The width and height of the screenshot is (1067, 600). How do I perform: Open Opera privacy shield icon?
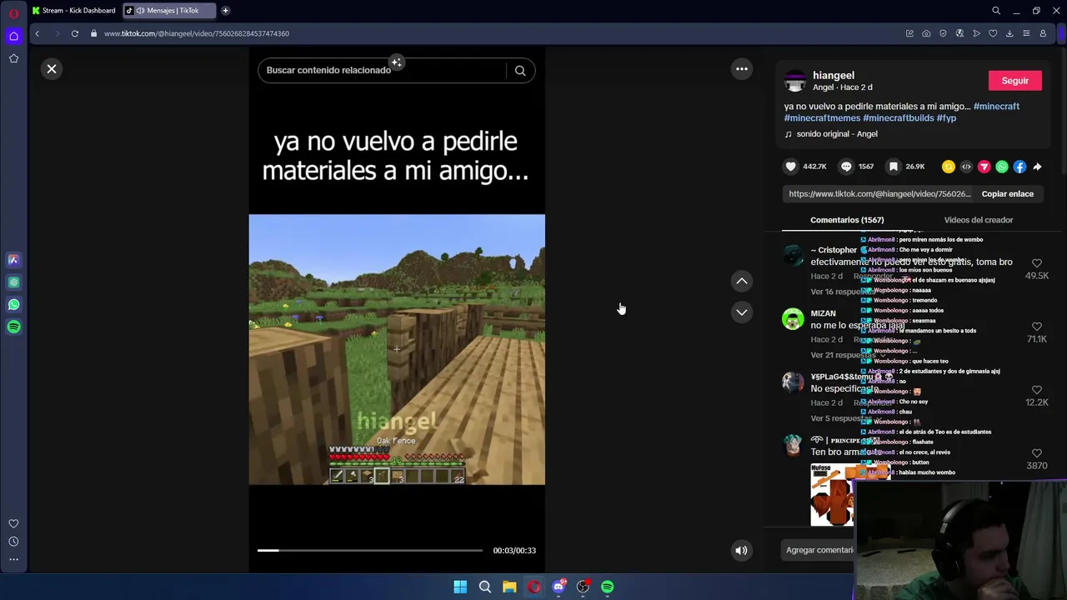[x=943, y=33]
